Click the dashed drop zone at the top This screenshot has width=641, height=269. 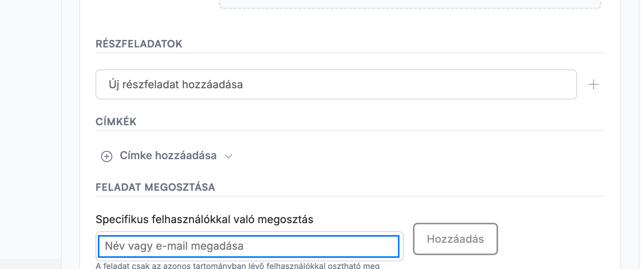(410, 5)
